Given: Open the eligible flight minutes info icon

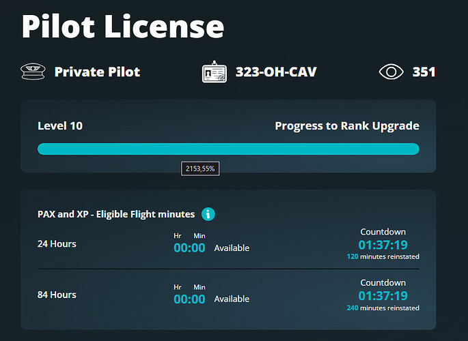Looking at the screenshot, I should pos(208,214).
